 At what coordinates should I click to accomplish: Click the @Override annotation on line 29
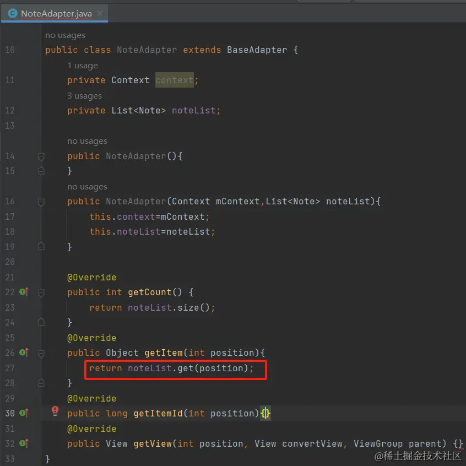click(x=91, y=399)
